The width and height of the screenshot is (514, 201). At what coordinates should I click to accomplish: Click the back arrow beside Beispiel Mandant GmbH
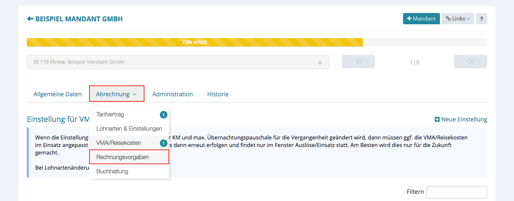click(x=30, y=19)
